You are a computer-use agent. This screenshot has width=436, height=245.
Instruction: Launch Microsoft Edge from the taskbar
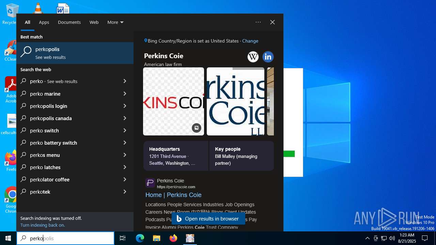[140, 238]
